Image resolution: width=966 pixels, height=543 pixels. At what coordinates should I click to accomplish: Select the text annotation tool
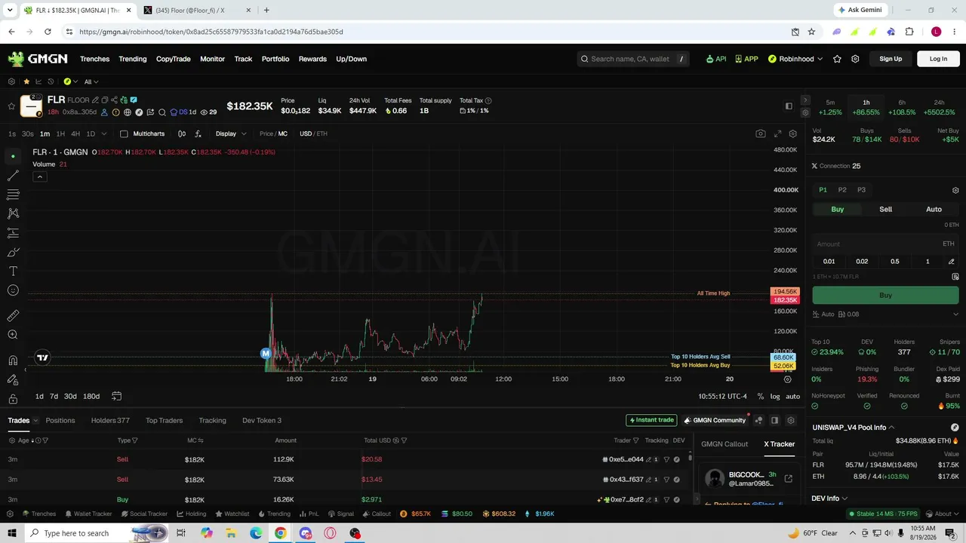13,271
